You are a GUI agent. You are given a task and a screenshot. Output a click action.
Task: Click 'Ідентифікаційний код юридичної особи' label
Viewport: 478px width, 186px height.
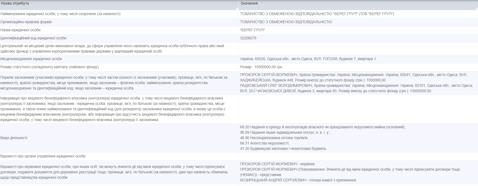point(33,38)
